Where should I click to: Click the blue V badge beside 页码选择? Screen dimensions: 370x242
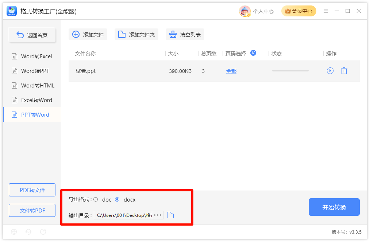coord(253,53)
